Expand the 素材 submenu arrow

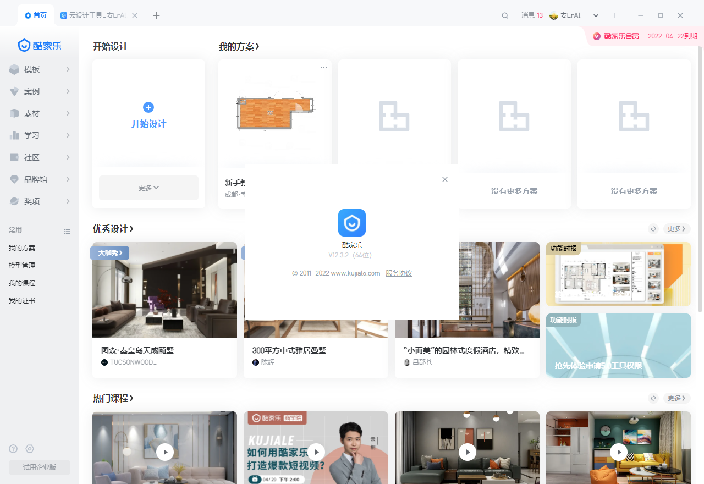tap(68, 113)
